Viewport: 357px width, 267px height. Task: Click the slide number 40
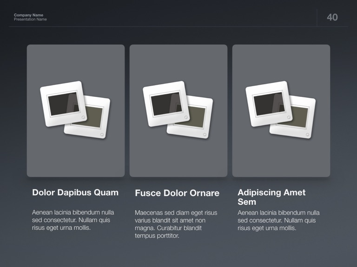click(332, 18)
